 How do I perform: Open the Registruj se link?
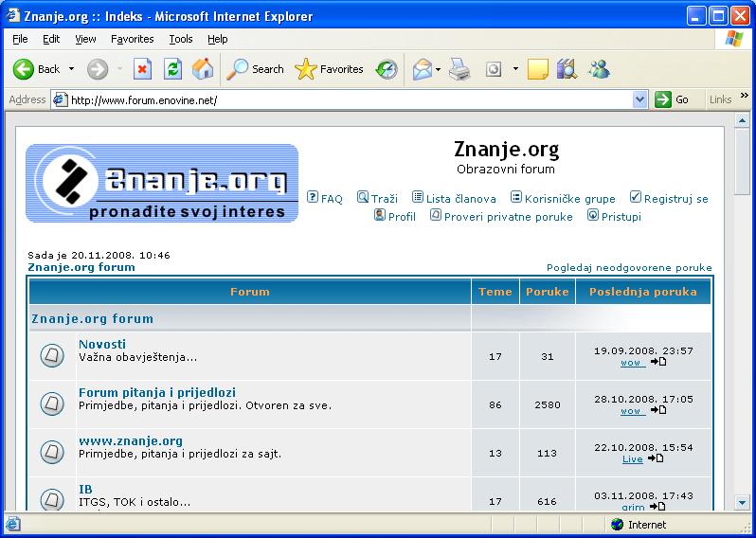click(676, 199)
